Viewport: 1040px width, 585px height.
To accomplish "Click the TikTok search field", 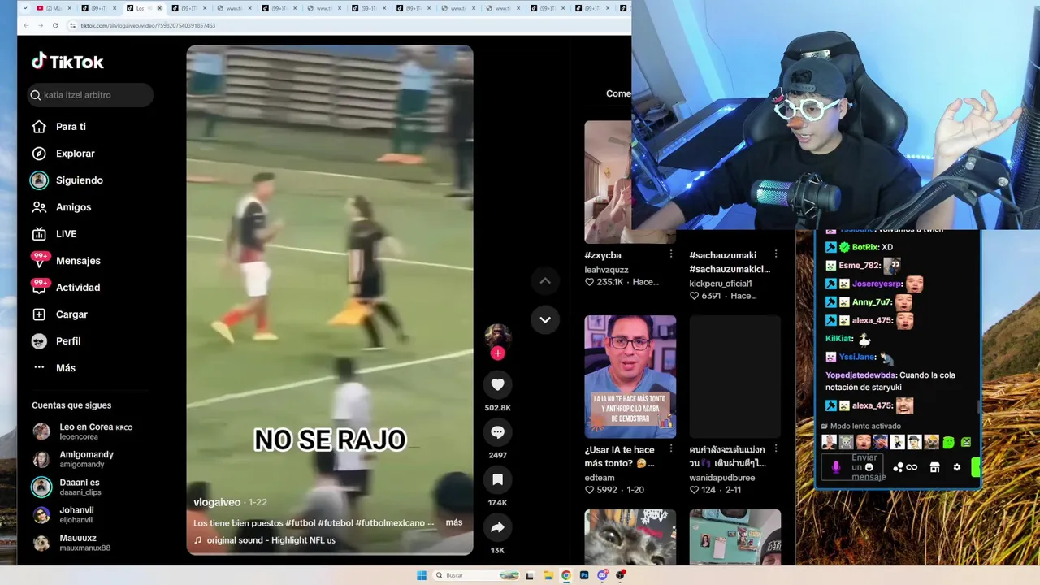I will (90, 95).
